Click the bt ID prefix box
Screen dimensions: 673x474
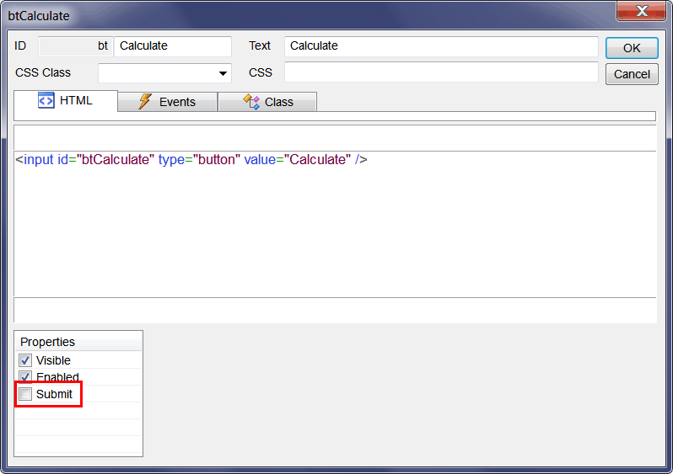tap(76, 45)
